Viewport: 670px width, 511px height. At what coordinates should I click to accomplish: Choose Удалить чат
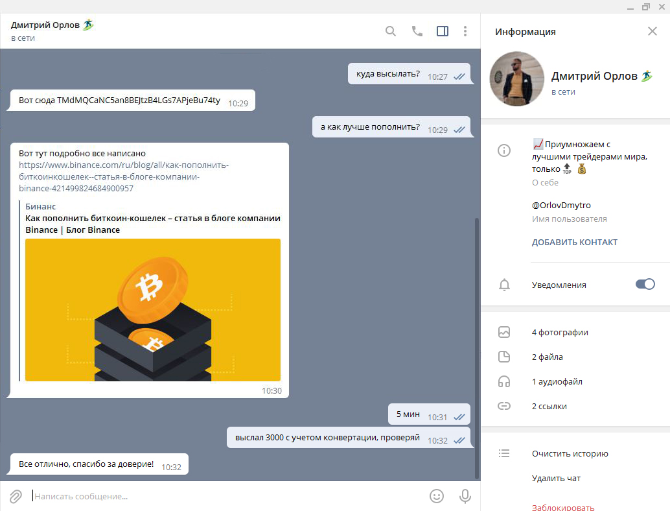coord(556,479)
